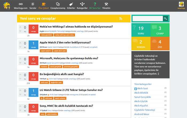This screenshot has height=118, width=187.
Task: Click the site logo at top left
Action: (x=7, y=5)
